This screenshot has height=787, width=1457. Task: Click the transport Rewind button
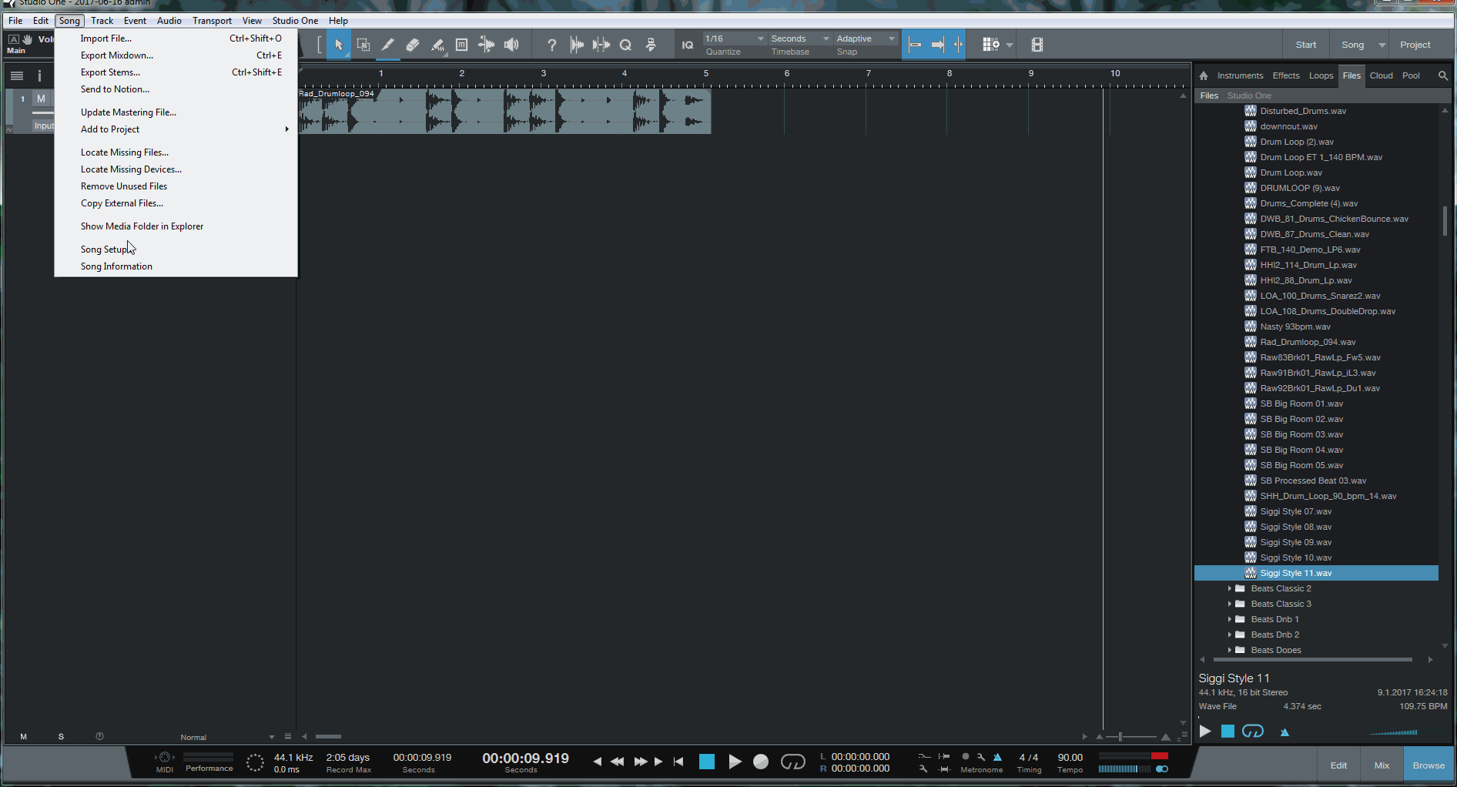click(617, 762)
